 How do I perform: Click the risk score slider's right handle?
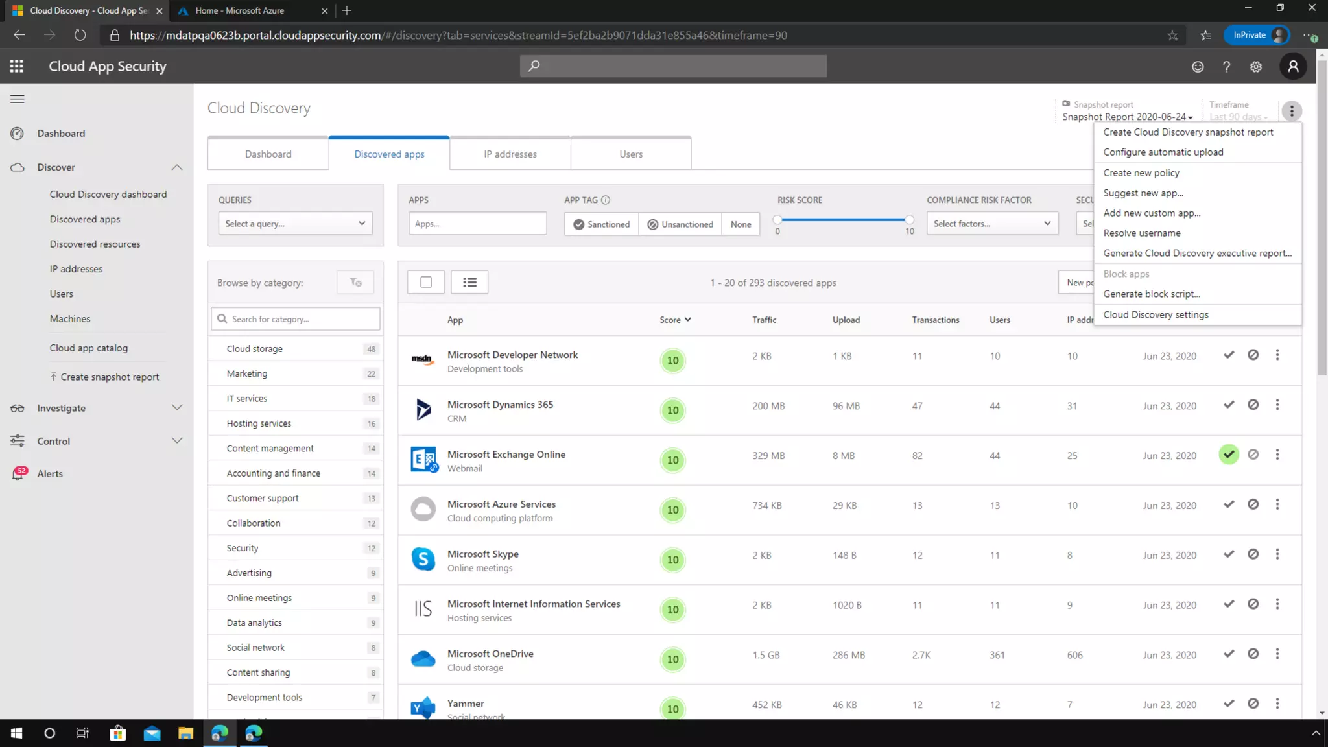point(909,220)
